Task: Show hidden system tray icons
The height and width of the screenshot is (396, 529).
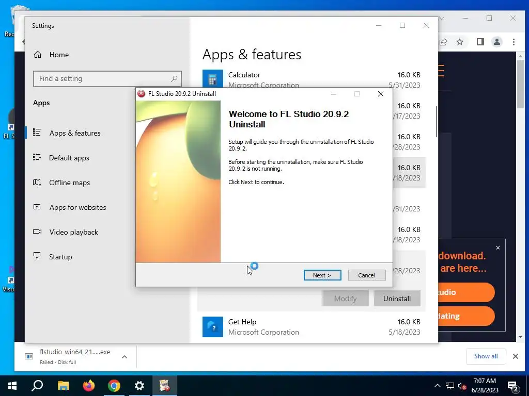Action: tap(437, 386)
